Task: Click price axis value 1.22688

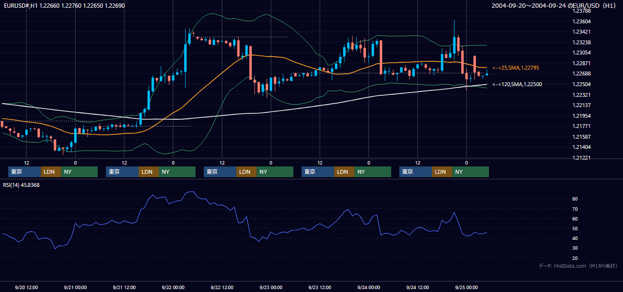Action: click(x=582, y=73)
